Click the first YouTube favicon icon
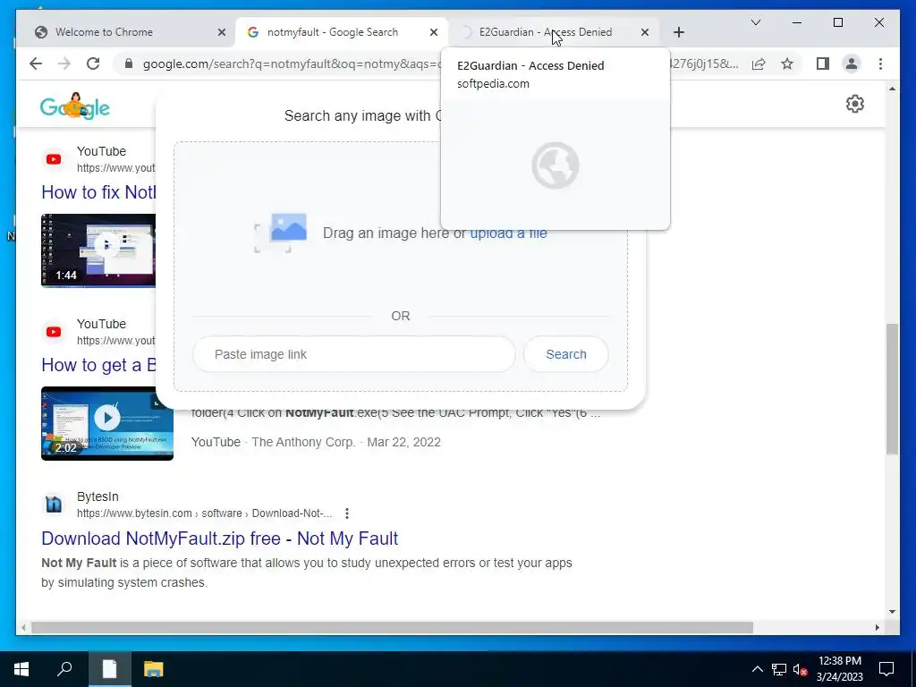The image size is (916, 687). click(x=54, y=159)
